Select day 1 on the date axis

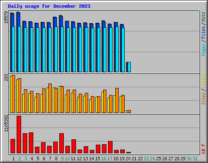click(x=13, y=159)
